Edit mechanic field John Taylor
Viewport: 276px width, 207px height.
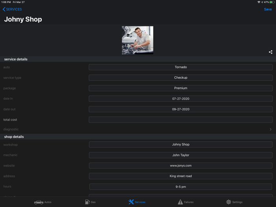pos(181,155)
